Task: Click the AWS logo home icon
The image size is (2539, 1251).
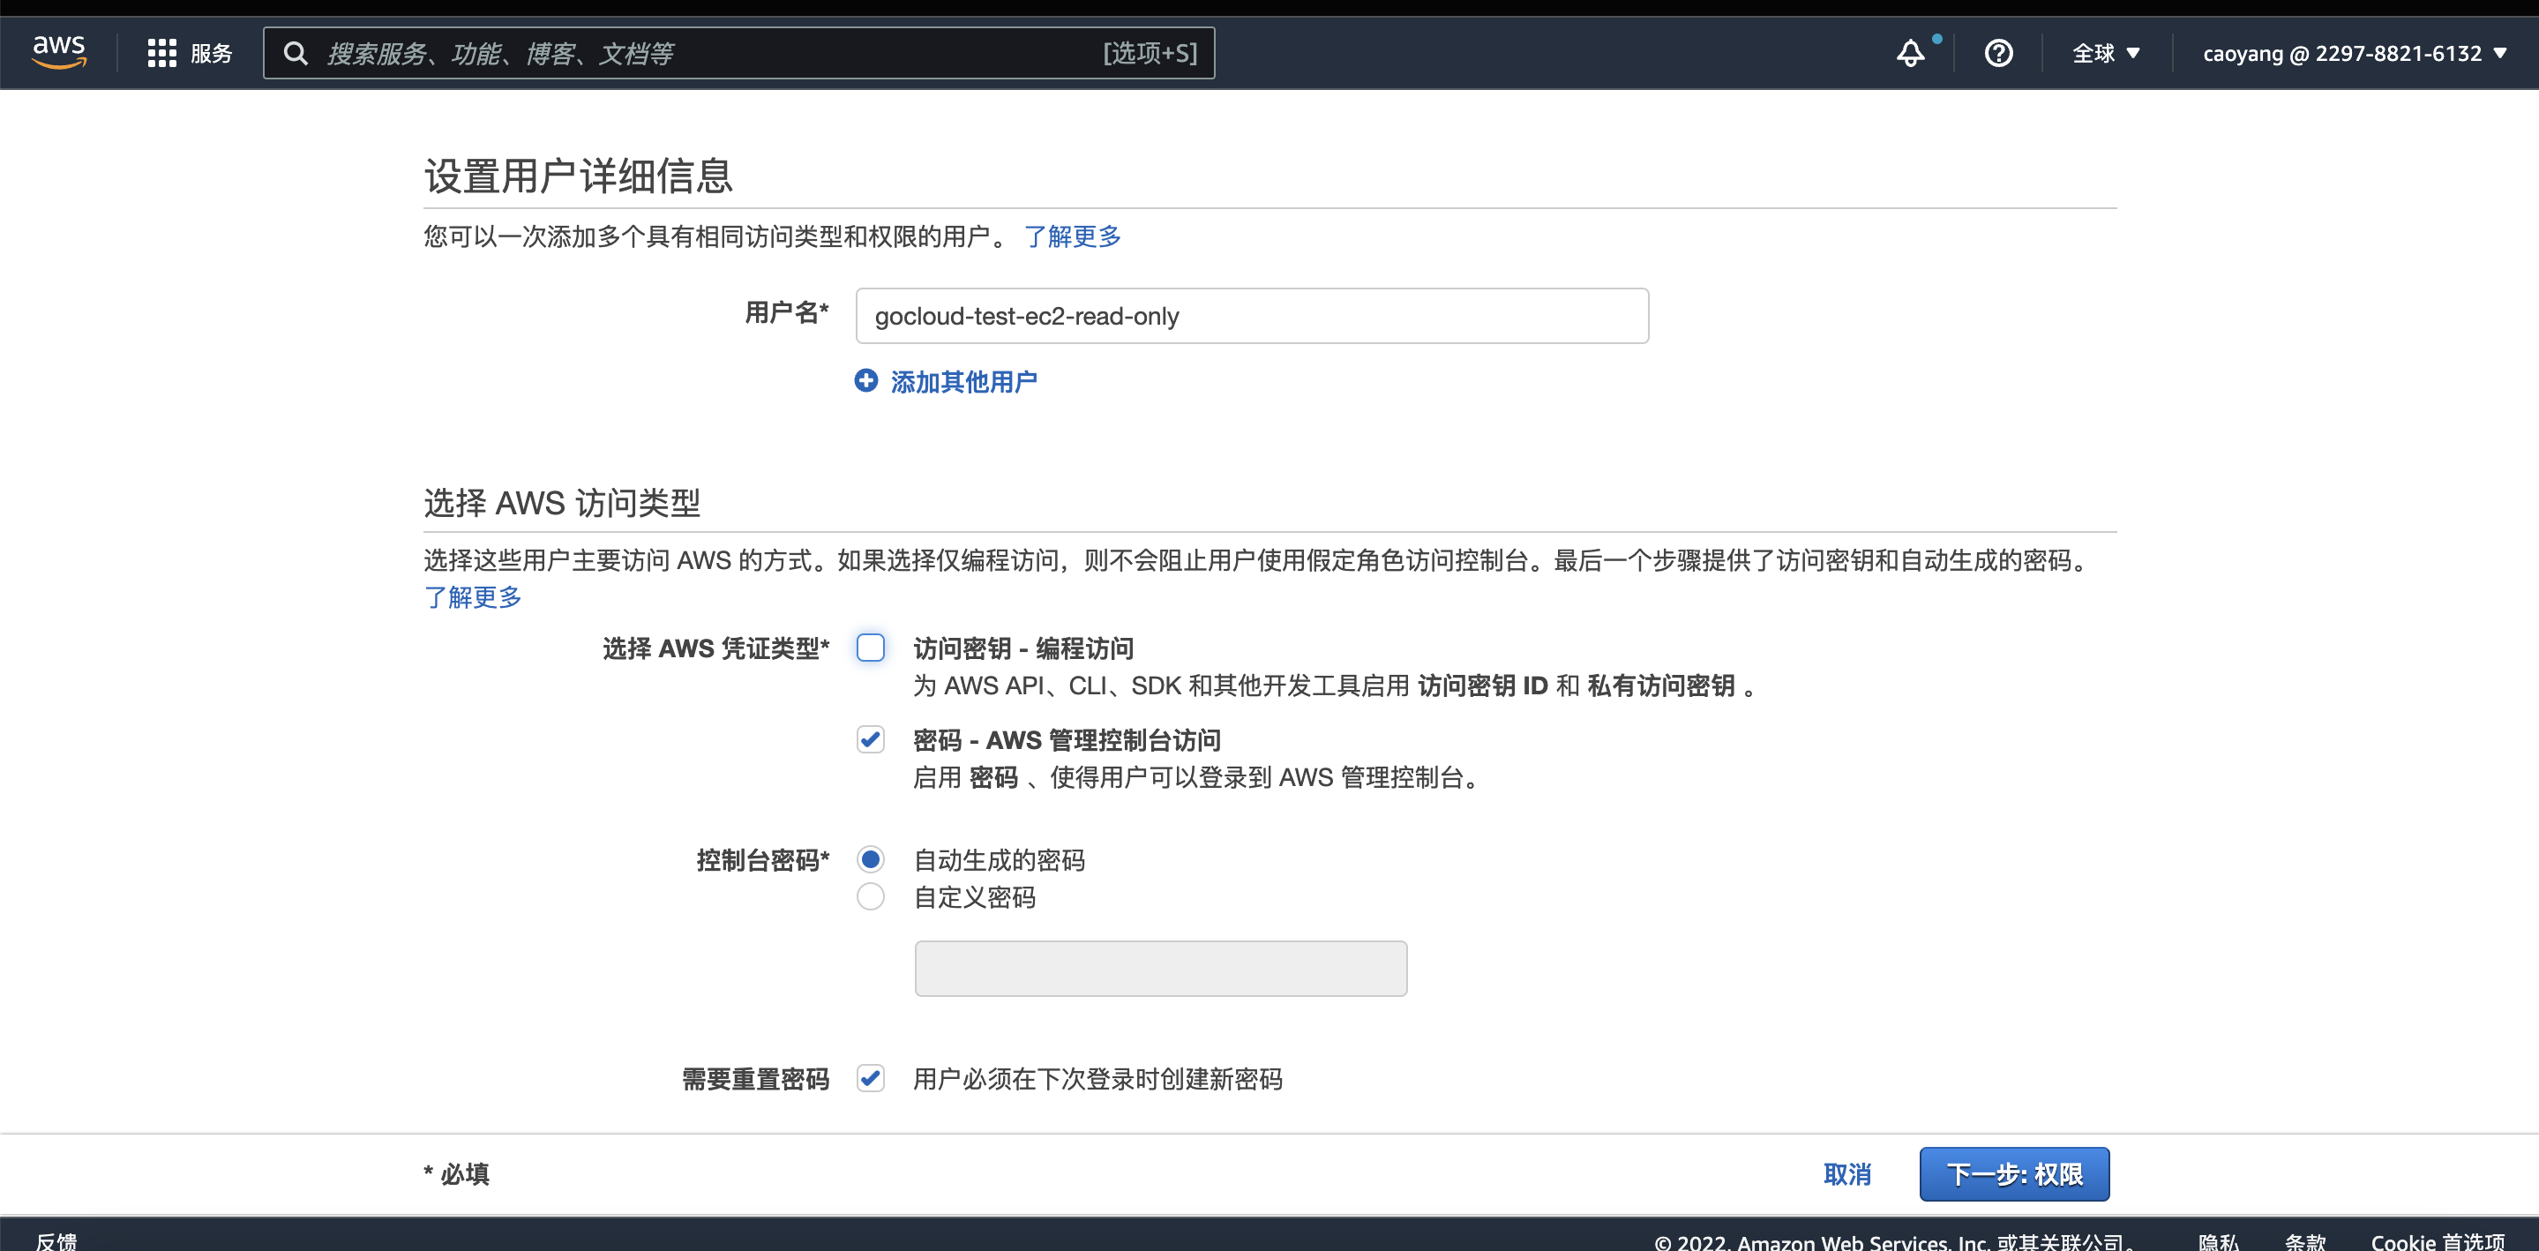Action: click(59, 52)
